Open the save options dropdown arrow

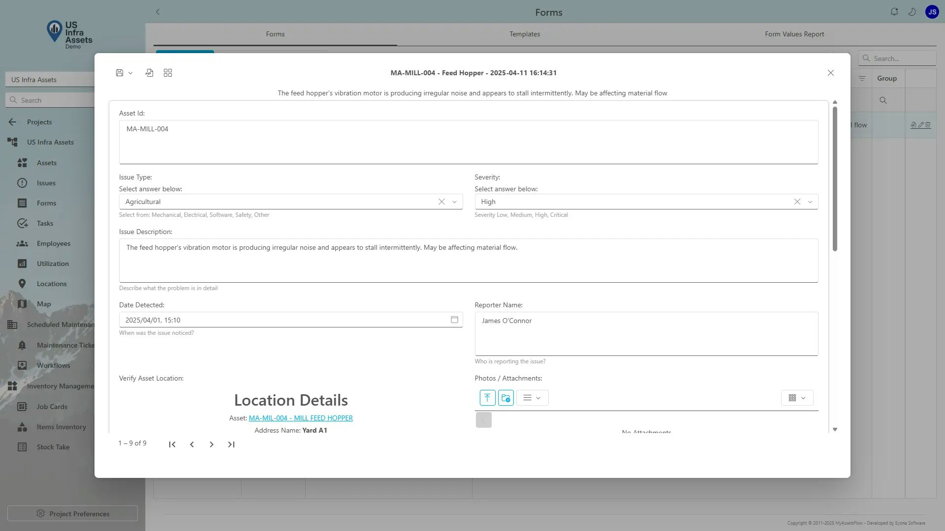130,73
